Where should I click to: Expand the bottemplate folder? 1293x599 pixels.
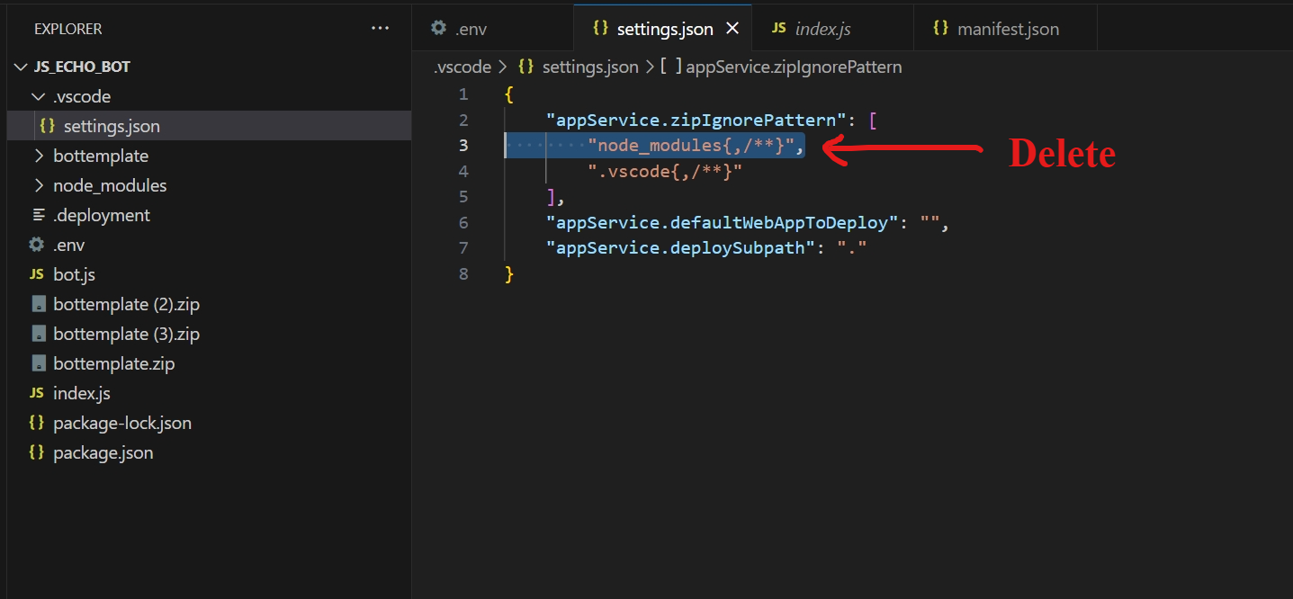coord(38,156)
